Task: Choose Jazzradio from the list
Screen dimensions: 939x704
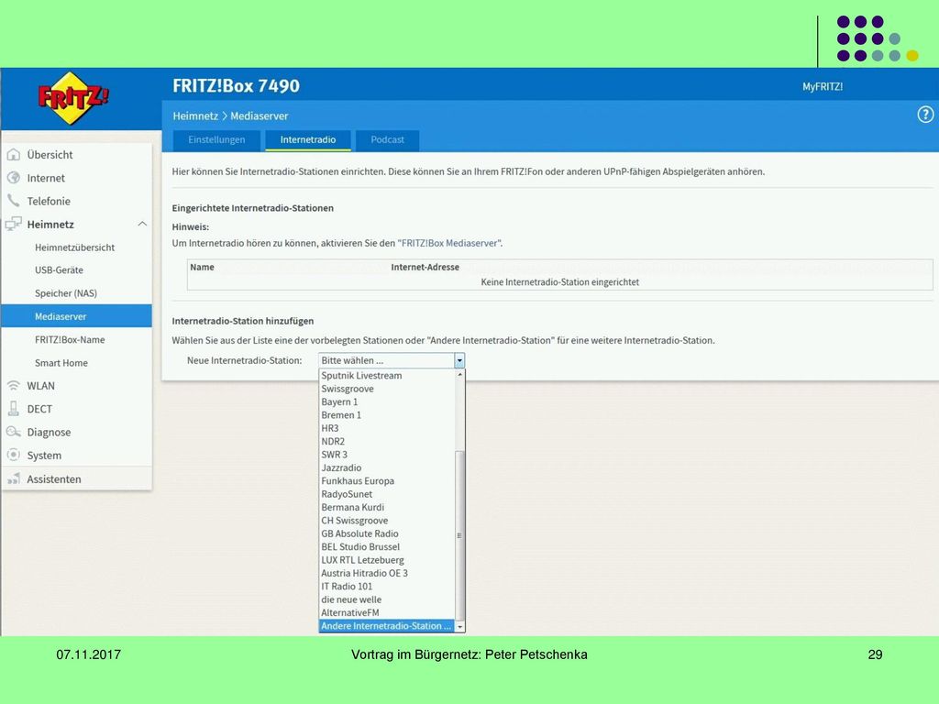Action: (x=387, y=467)
